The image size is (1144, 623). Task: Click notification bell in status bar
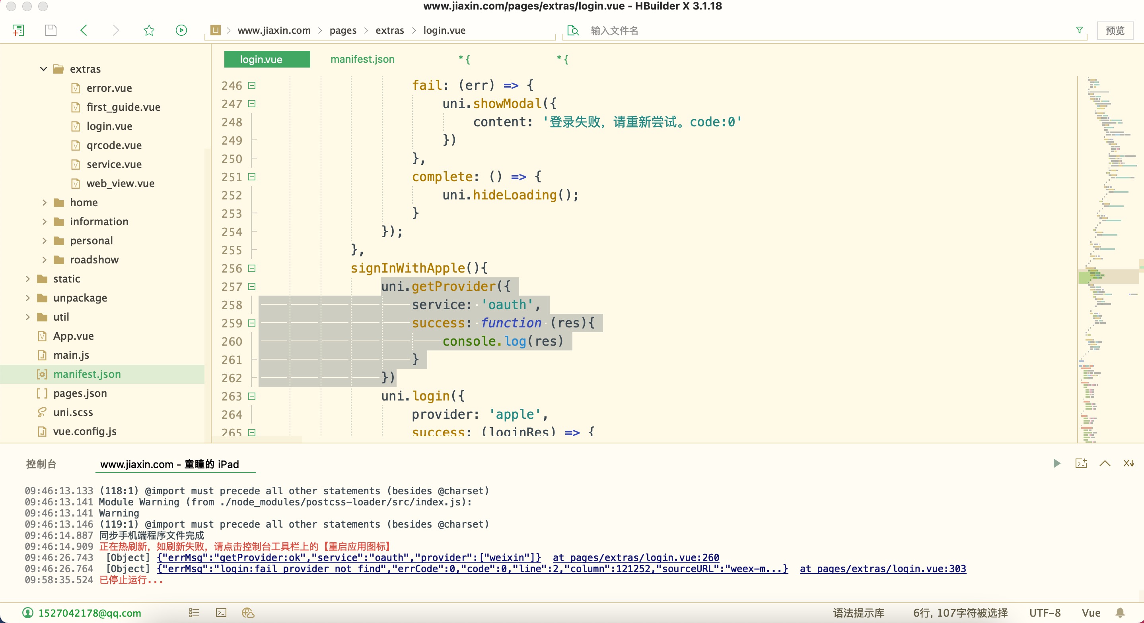(x=1120, y=613)
